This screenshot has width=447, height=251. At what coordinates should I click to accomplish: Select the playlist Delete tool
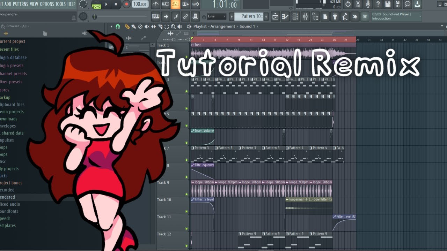(x=140, y=26)
